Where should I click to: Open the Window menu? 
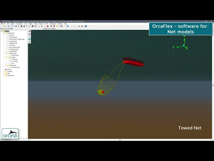point(60,24)
